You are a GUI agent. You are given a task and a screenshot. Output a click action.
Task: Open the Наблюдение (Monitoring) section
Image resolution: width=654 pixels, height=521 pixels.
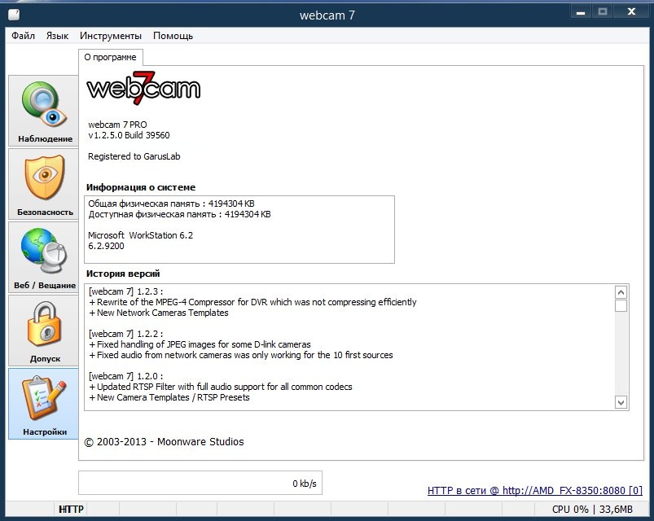(45, 111)
